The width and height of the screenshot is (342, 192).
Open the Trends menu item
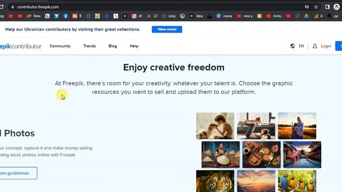coord(89,46)
